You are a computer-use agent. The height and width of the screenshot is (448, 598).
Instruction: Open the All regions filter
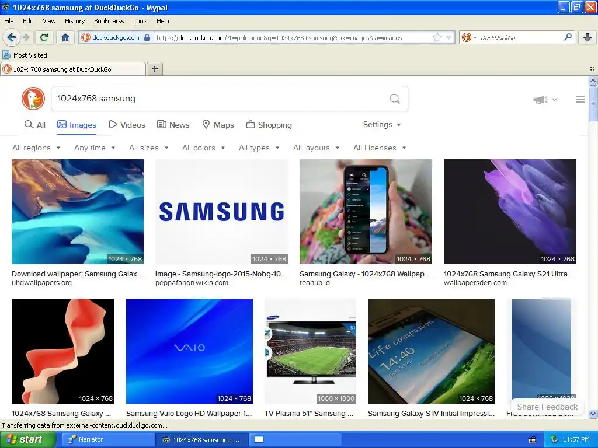[36, 148]
